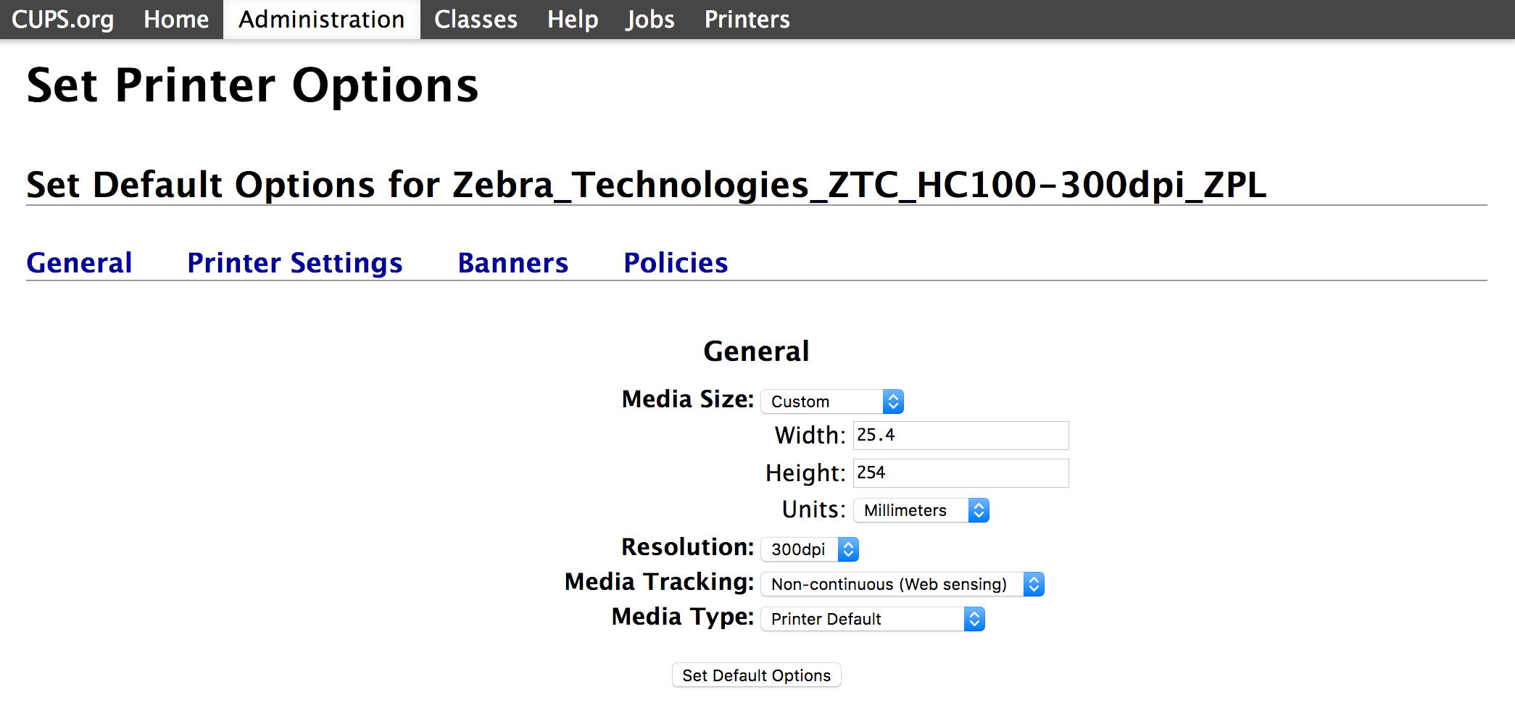The image size is (1515, 716).
Task: Expand the Media Size dropdown
Action: (832, 401)
